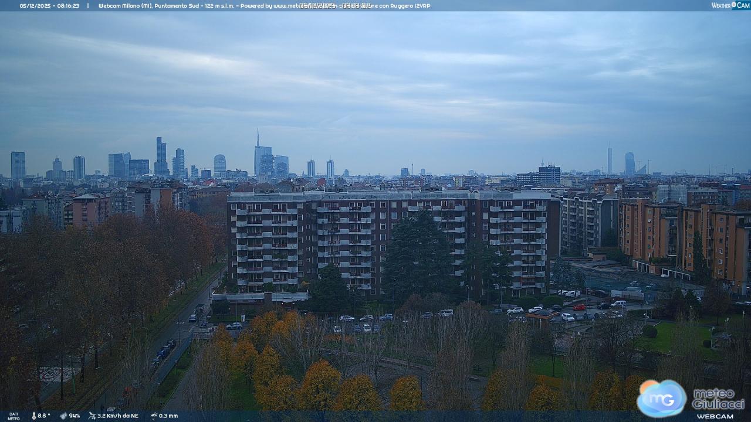Click the humidity droplets icon
This screenshot has height=422, width=751.
tap(63, 416)
